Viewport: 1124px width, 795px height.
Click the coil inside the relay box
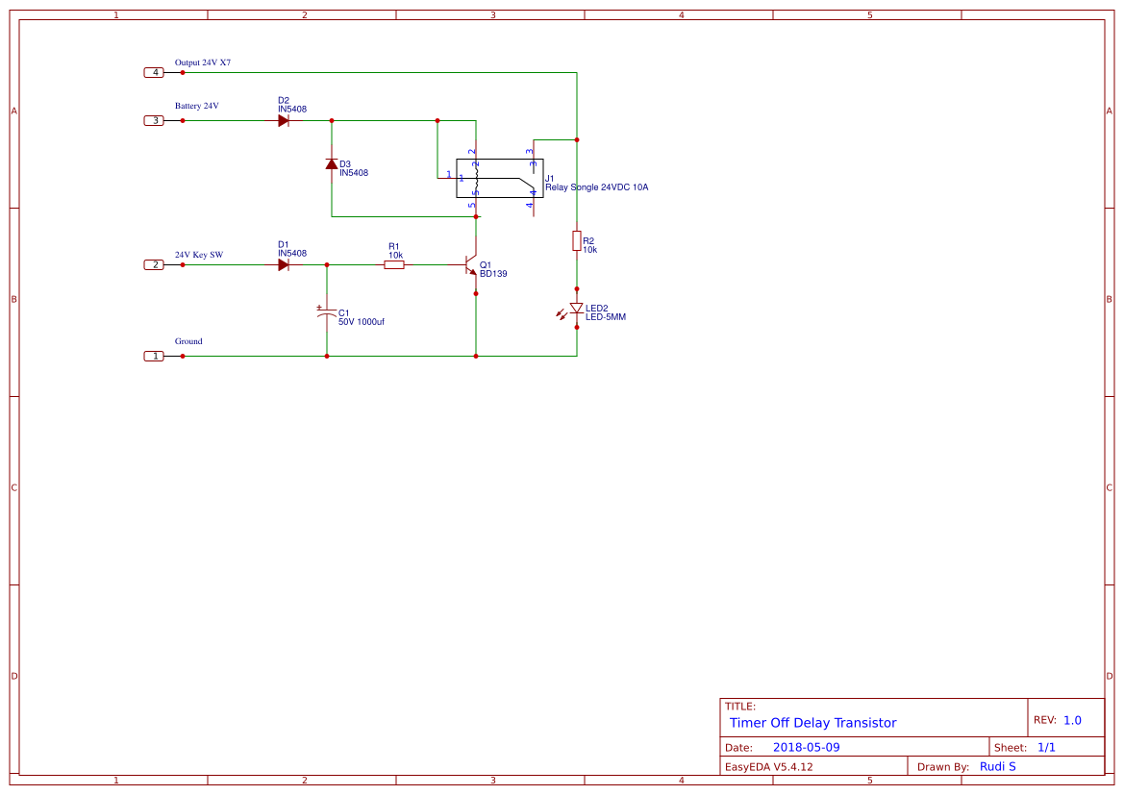[x=477, y=178]
